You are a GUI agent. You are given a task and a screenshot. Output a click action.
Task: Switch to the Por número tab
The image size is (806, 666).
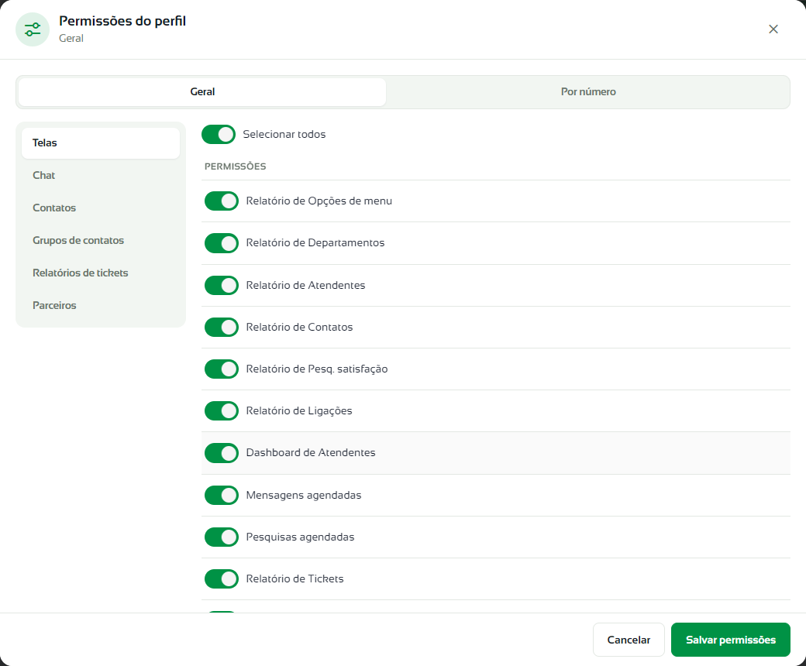tap(588, 92)
